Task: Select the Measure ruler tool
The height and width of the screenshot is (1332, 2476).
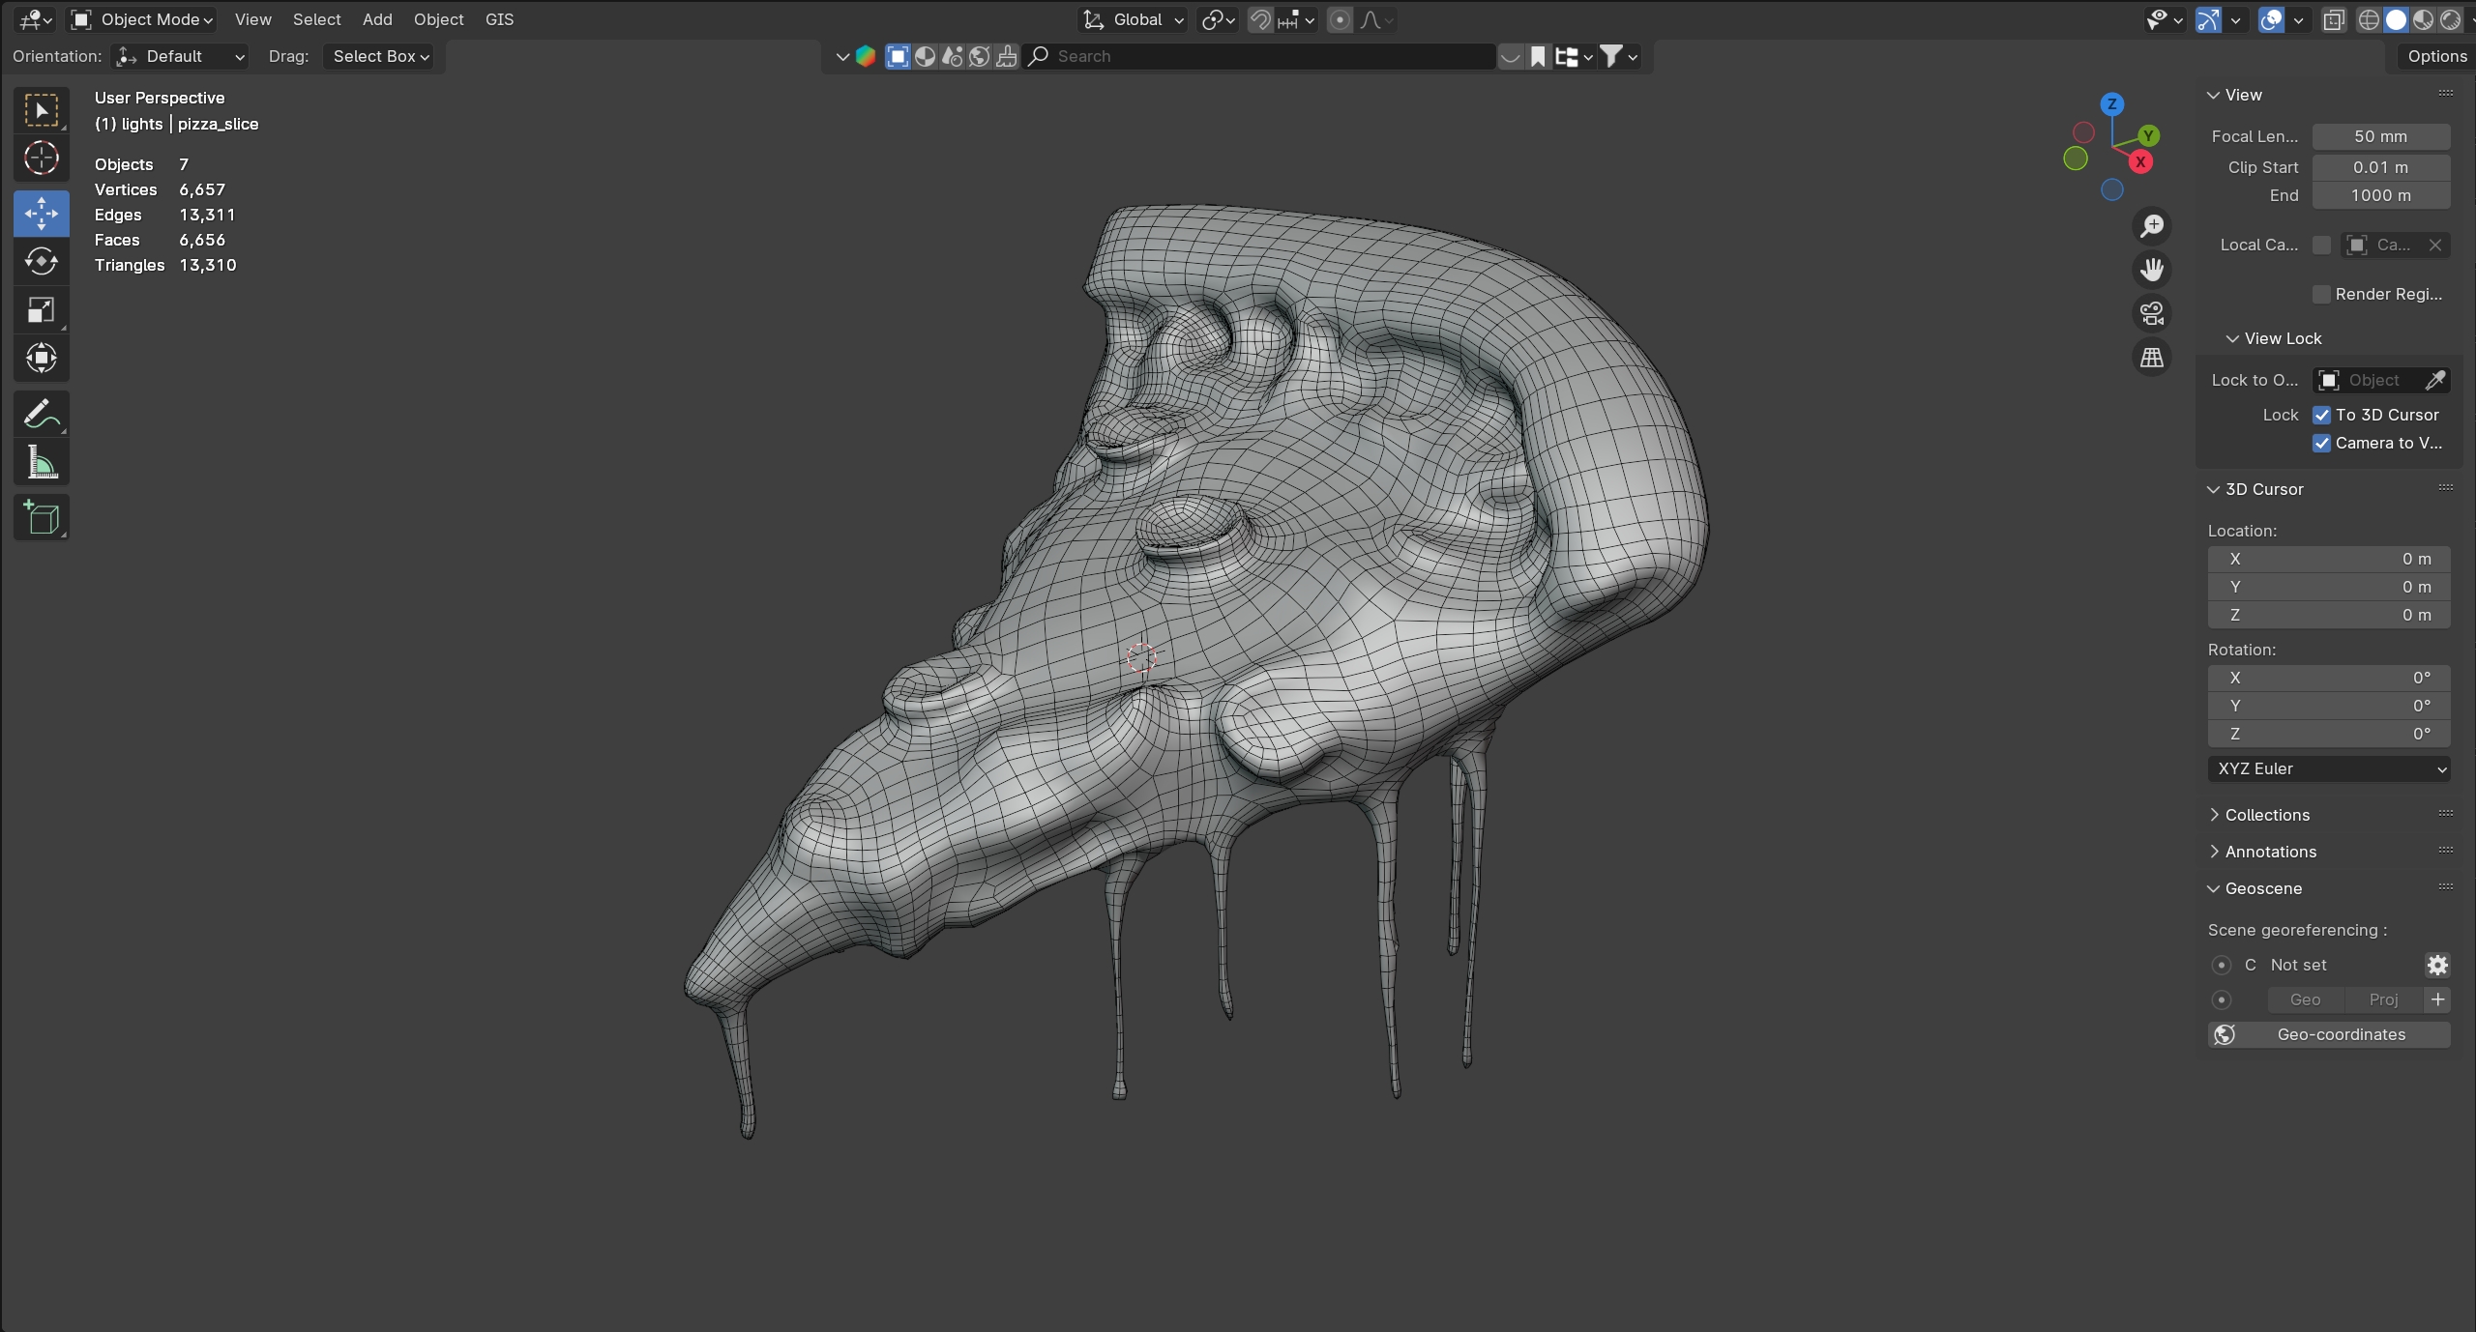Action: point(41,463)
